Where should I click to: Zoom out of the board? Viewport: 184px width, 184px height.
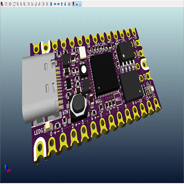coord(21,4)
